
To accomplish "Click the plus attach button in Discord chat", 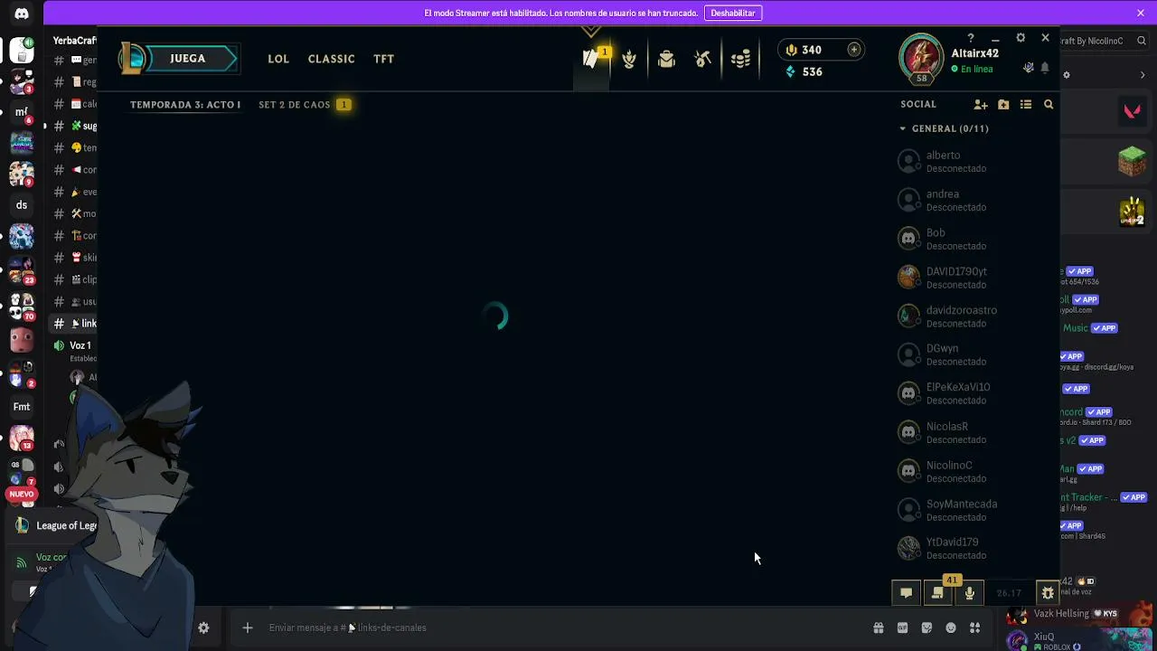I will (247, 627).
